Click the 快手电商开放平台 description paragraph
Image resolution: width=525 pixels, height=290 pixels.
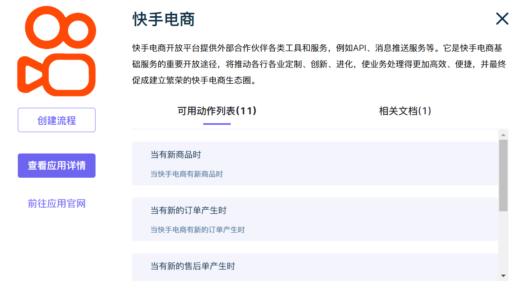(319, 64)
